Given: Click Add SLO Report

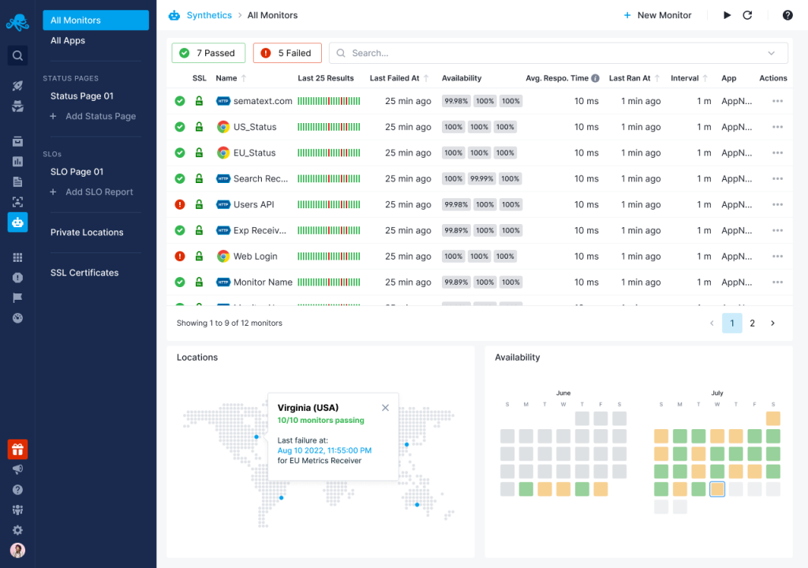Looking at the screenshot, I should pos(92,192).
